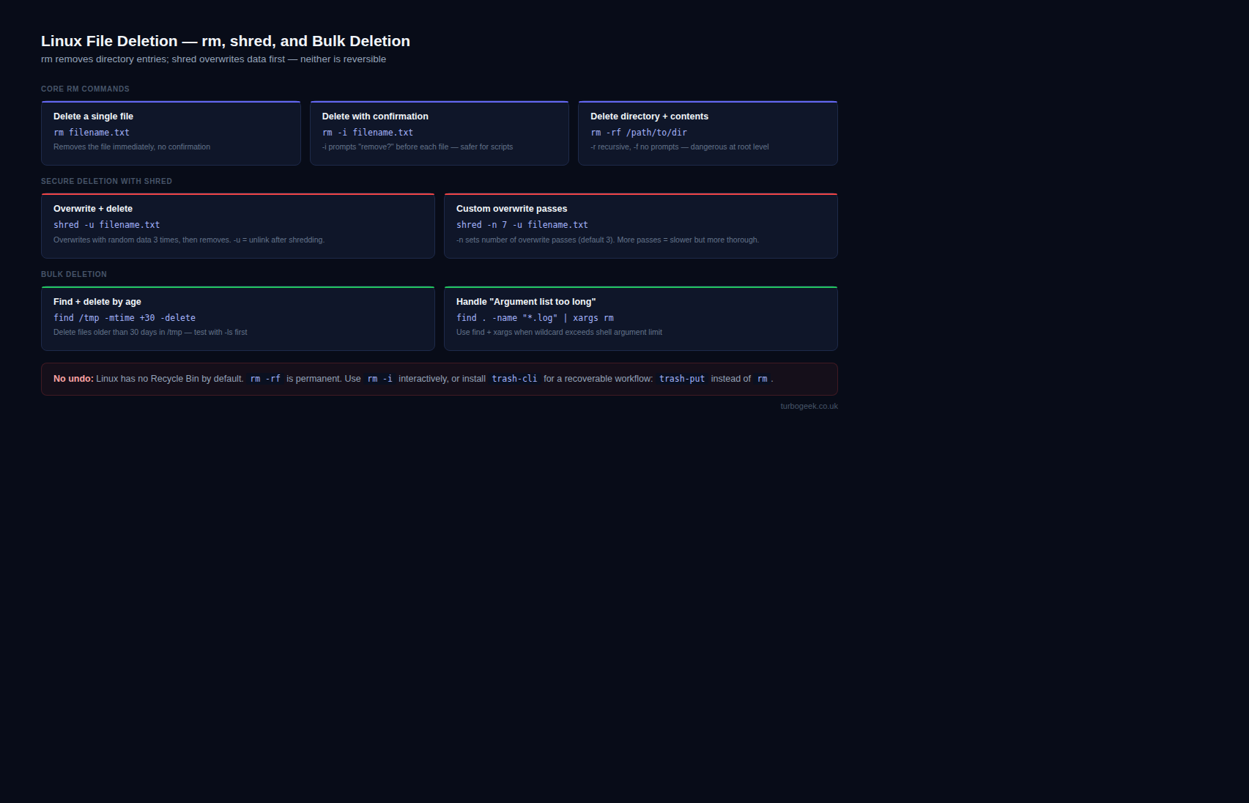Select the 'Overwrite + delete' card title
Screen dimensions: 1249x803
93,209
